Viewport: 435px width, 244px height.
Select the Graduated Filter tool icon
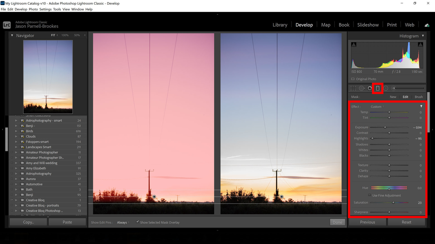(x=378, y=88)
